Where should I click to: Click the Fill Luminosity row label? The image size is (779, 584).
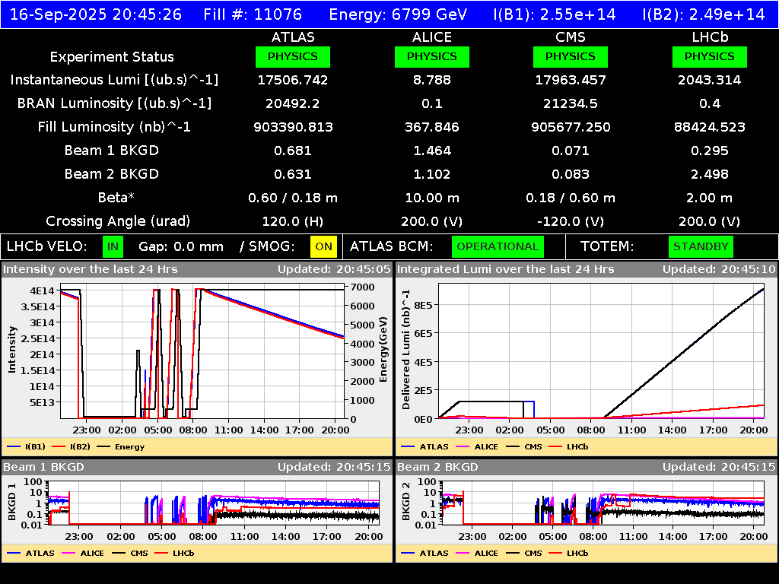click(x=114, y=127)
